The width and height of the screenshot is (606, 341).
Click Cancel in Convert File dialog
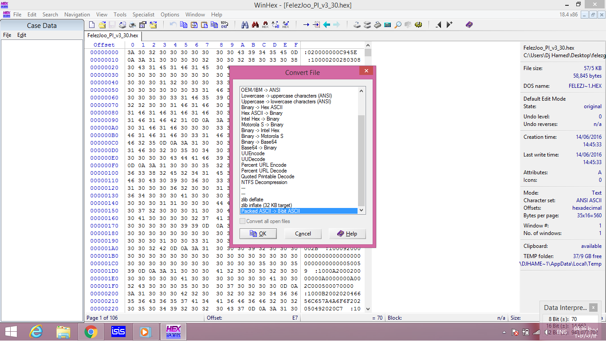click(303, 234)
